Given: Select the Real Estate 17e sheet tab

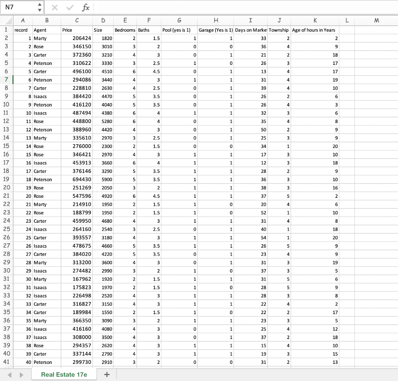Looking at the screenshot, I should tap(64, 374).
